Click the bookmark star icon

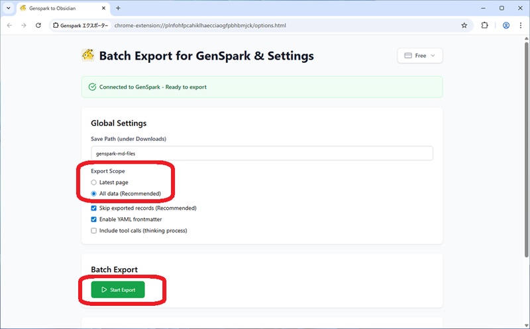464,25
